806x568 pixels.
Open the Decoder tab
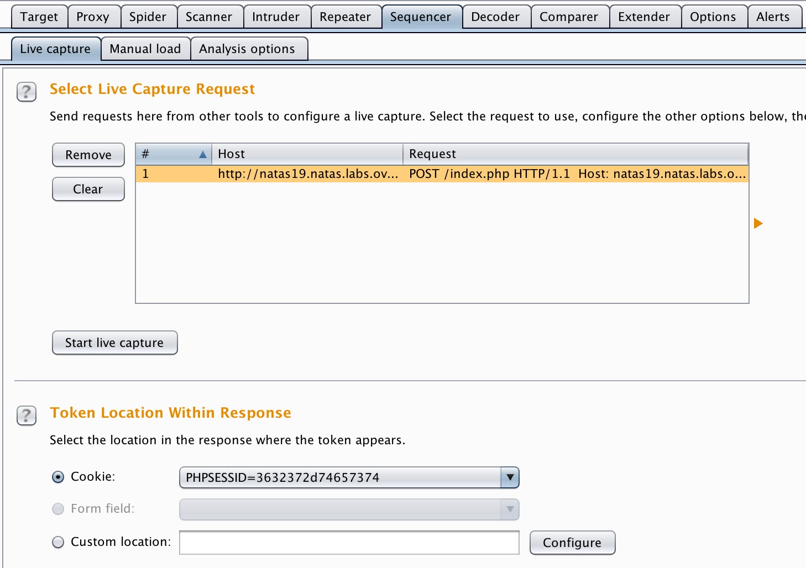(x=496, y=17)
